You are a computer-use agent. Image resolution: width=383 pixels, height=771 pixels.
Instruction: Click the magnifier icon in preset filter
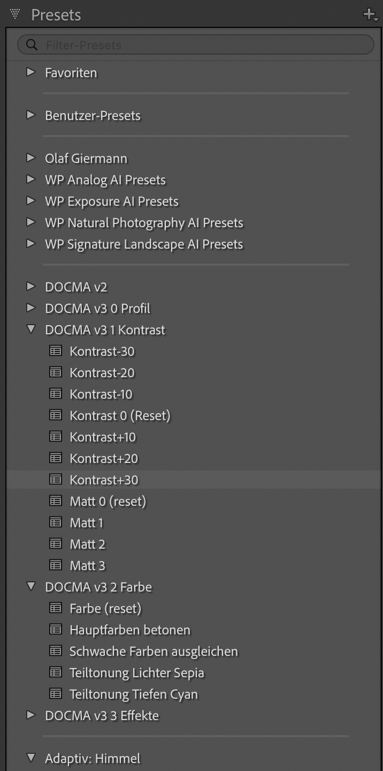pos(32,45)
